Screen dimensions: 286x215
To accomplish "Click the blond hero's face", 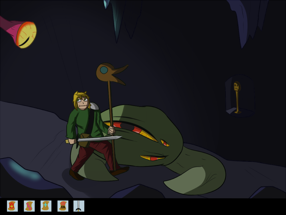I will pyautogui.click(x=83, y=103).
